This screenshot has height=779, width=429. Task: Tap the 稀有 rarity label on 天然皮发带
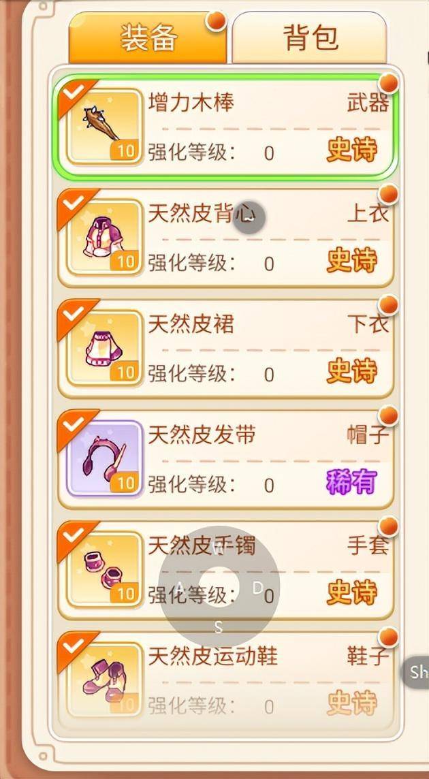coord(351,482)
